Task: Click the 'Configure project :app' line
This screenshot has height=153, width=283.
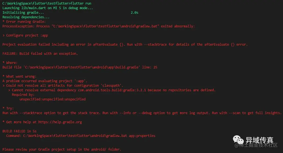Action: point(25,35)
